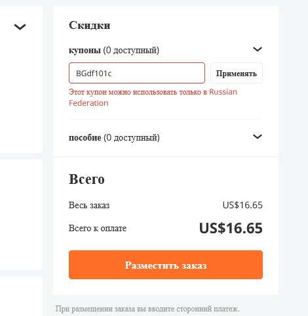Click the Весь заказ US$16.65 amount
308x316 pixels.
click(242, 205)
